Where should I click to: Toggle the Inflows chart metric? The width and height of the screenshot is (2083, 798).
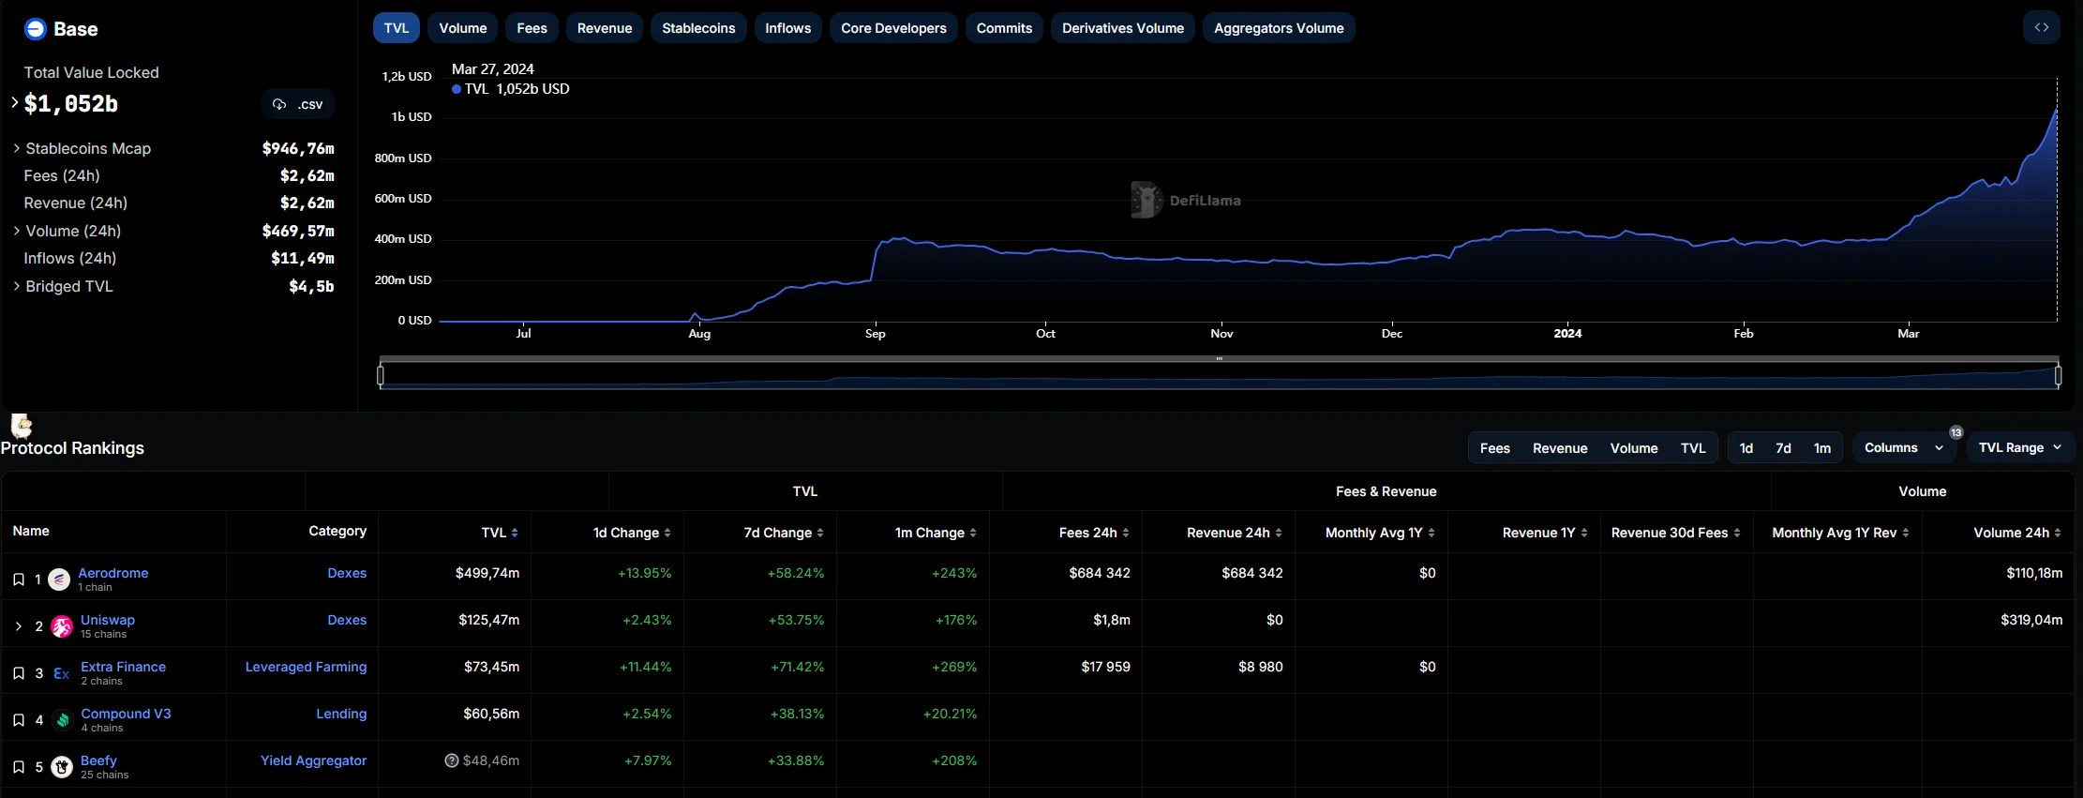pos(787,28)
